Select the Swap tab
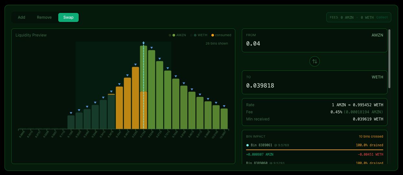The height and width of the screenshot is (175, 403). 68,17
